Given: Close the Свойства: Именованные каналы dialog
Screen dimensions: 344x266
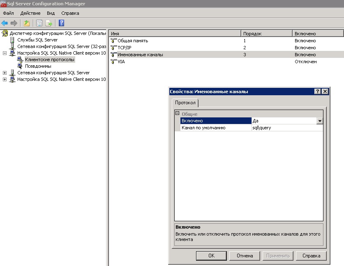Looking at the screenshot, I should click(325, 92).
